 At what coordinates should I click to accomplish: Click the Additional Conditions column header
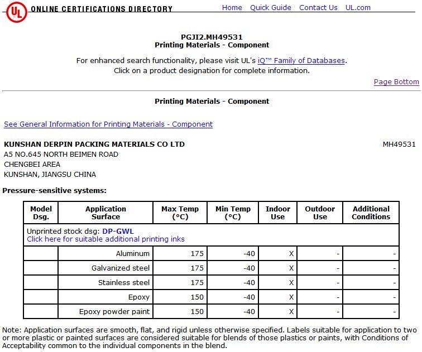371,213
